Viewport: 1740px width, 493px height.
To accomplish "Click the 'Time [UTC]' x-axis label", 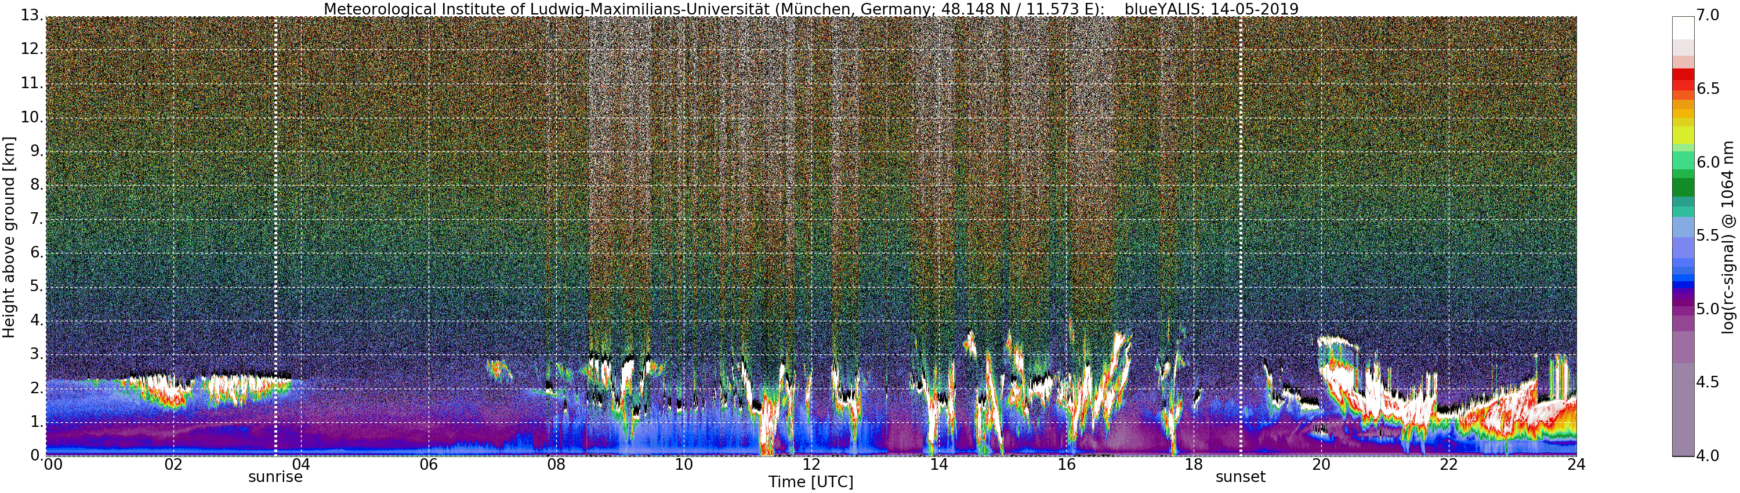I will (x=811, y=482).
